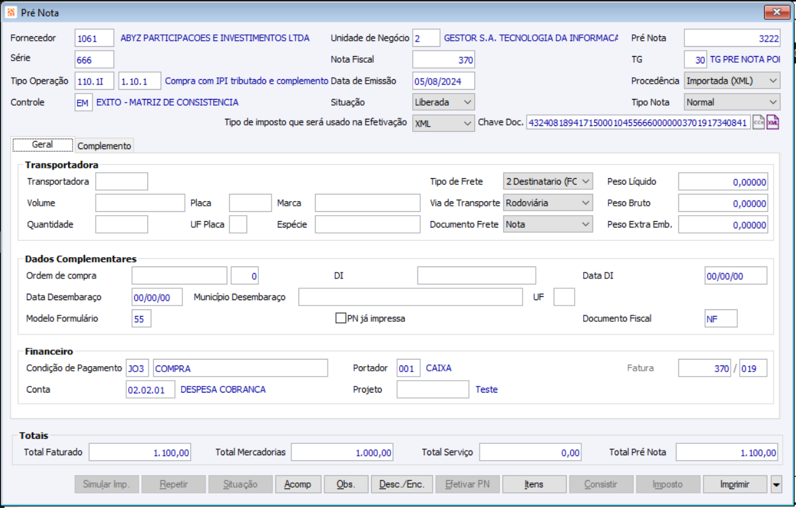The image size is (796, 508).
Task: Click the CCe document icon
Action: (758, 123)
